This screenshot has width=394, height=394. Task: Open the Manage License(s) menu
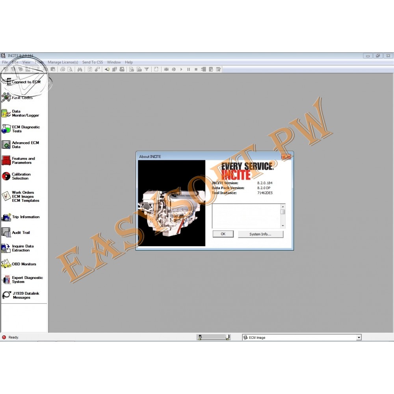pyautogui.click(x=63, y=62)
